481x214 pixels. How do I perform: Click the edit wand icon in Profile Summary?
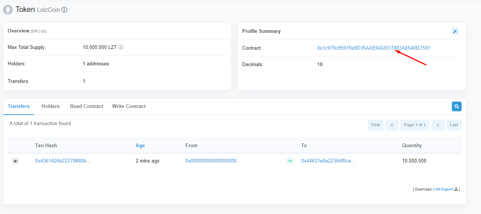(455, 31)
